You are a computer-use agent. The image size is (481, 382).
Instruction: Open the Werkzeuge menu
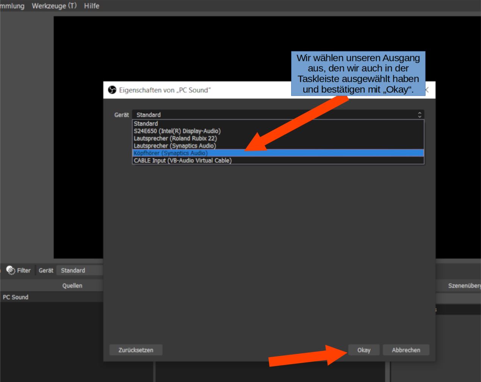[x=54, y=6]
